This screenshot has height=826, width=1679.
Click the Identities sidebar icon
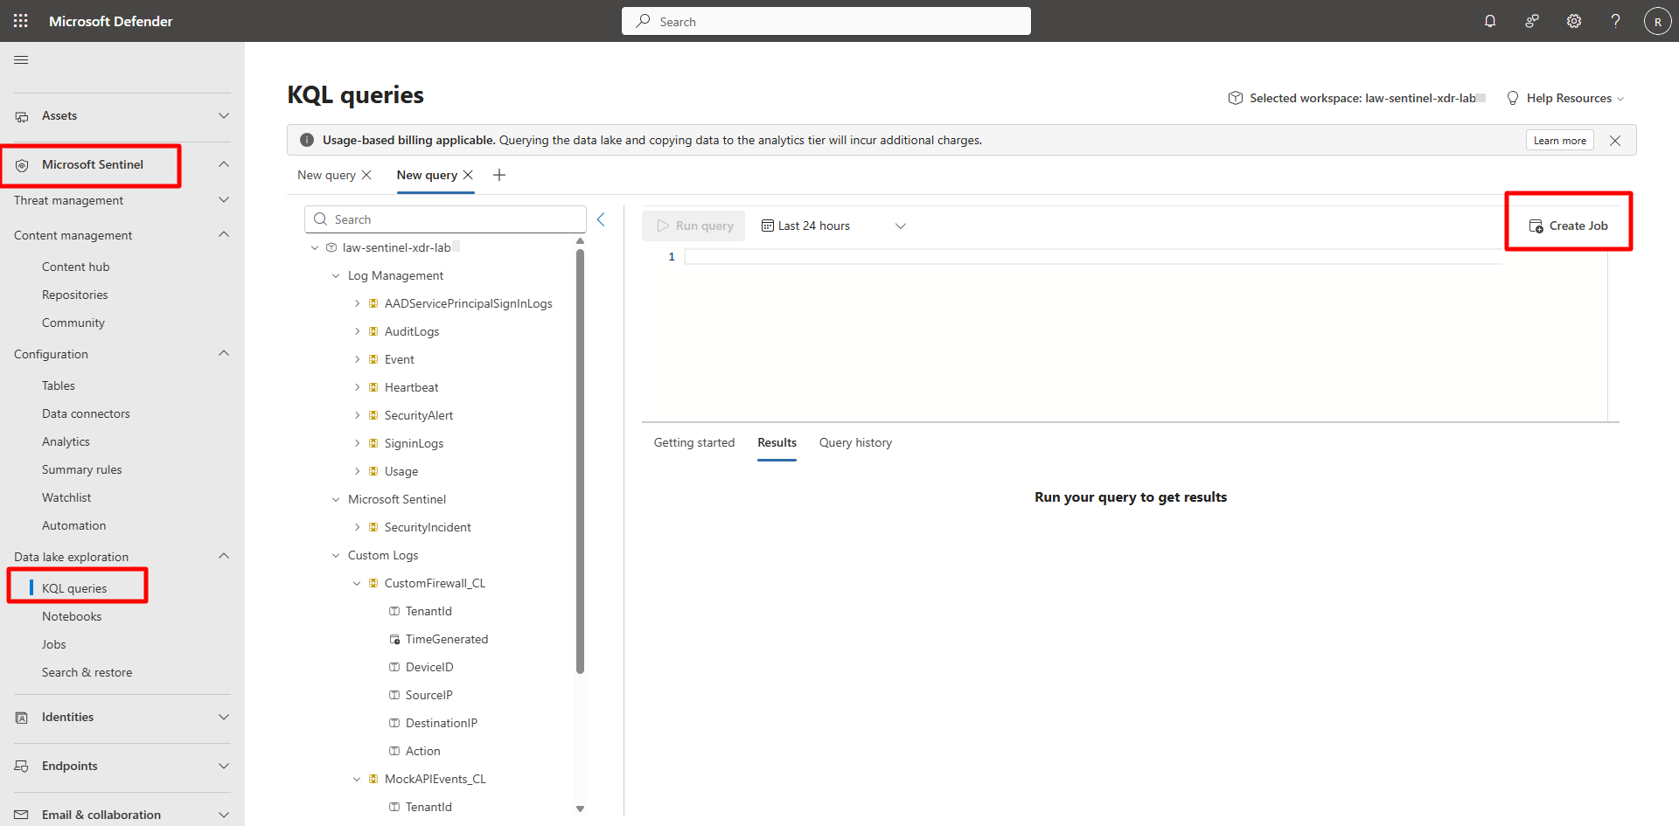tap(22, 718)
